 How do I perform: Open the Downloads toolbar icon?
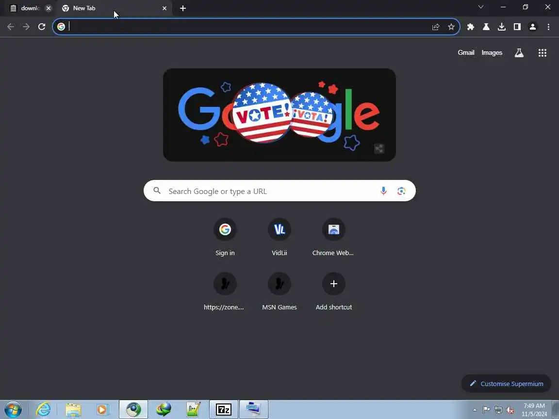click(502, 27)
